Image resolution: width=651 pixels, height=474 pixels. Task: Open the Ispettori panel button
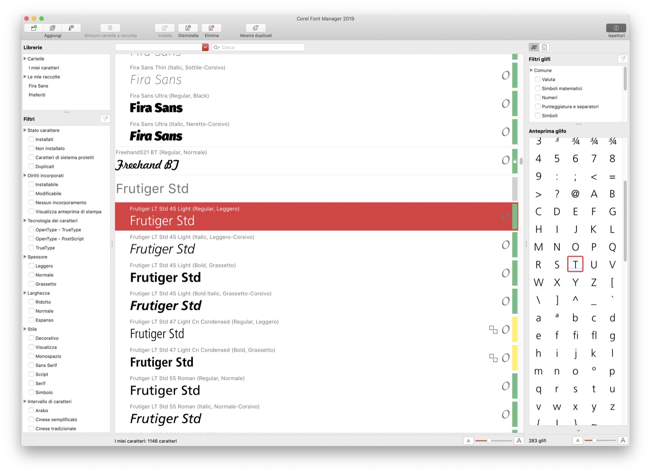pos(616,28)
